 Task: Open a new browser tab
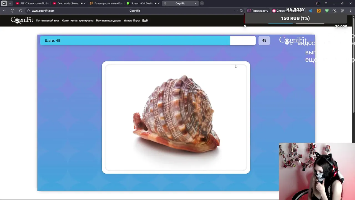(x=202, y=3)
